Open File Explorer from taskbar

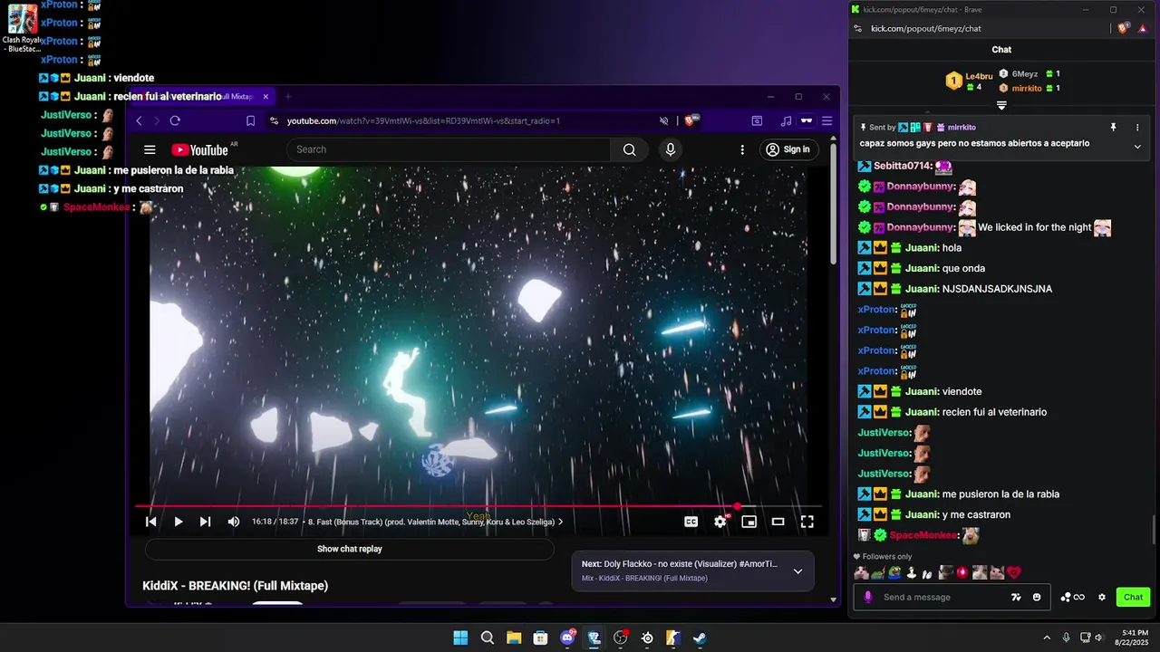(x=514, y=638)
